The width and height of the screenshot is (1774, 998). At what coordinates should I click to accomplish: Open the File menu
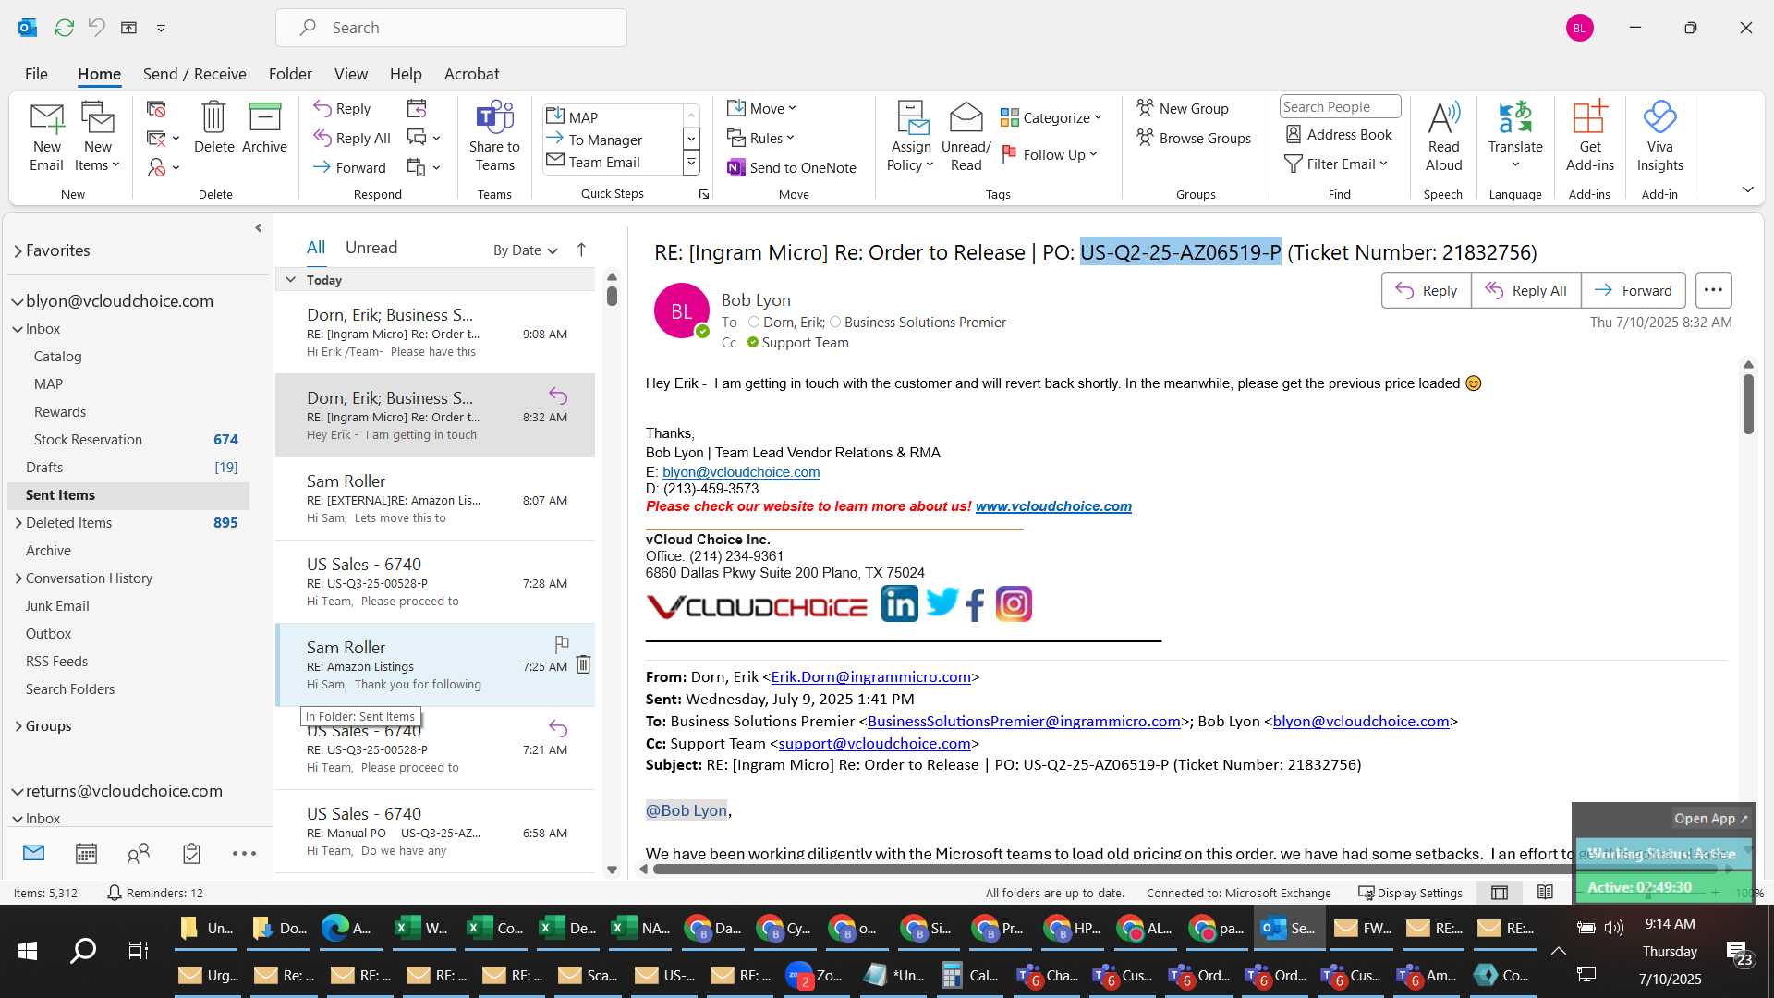36,74
